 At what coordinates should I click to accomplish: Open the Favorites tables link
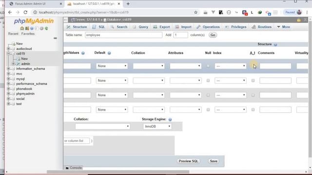coord(28,34)
